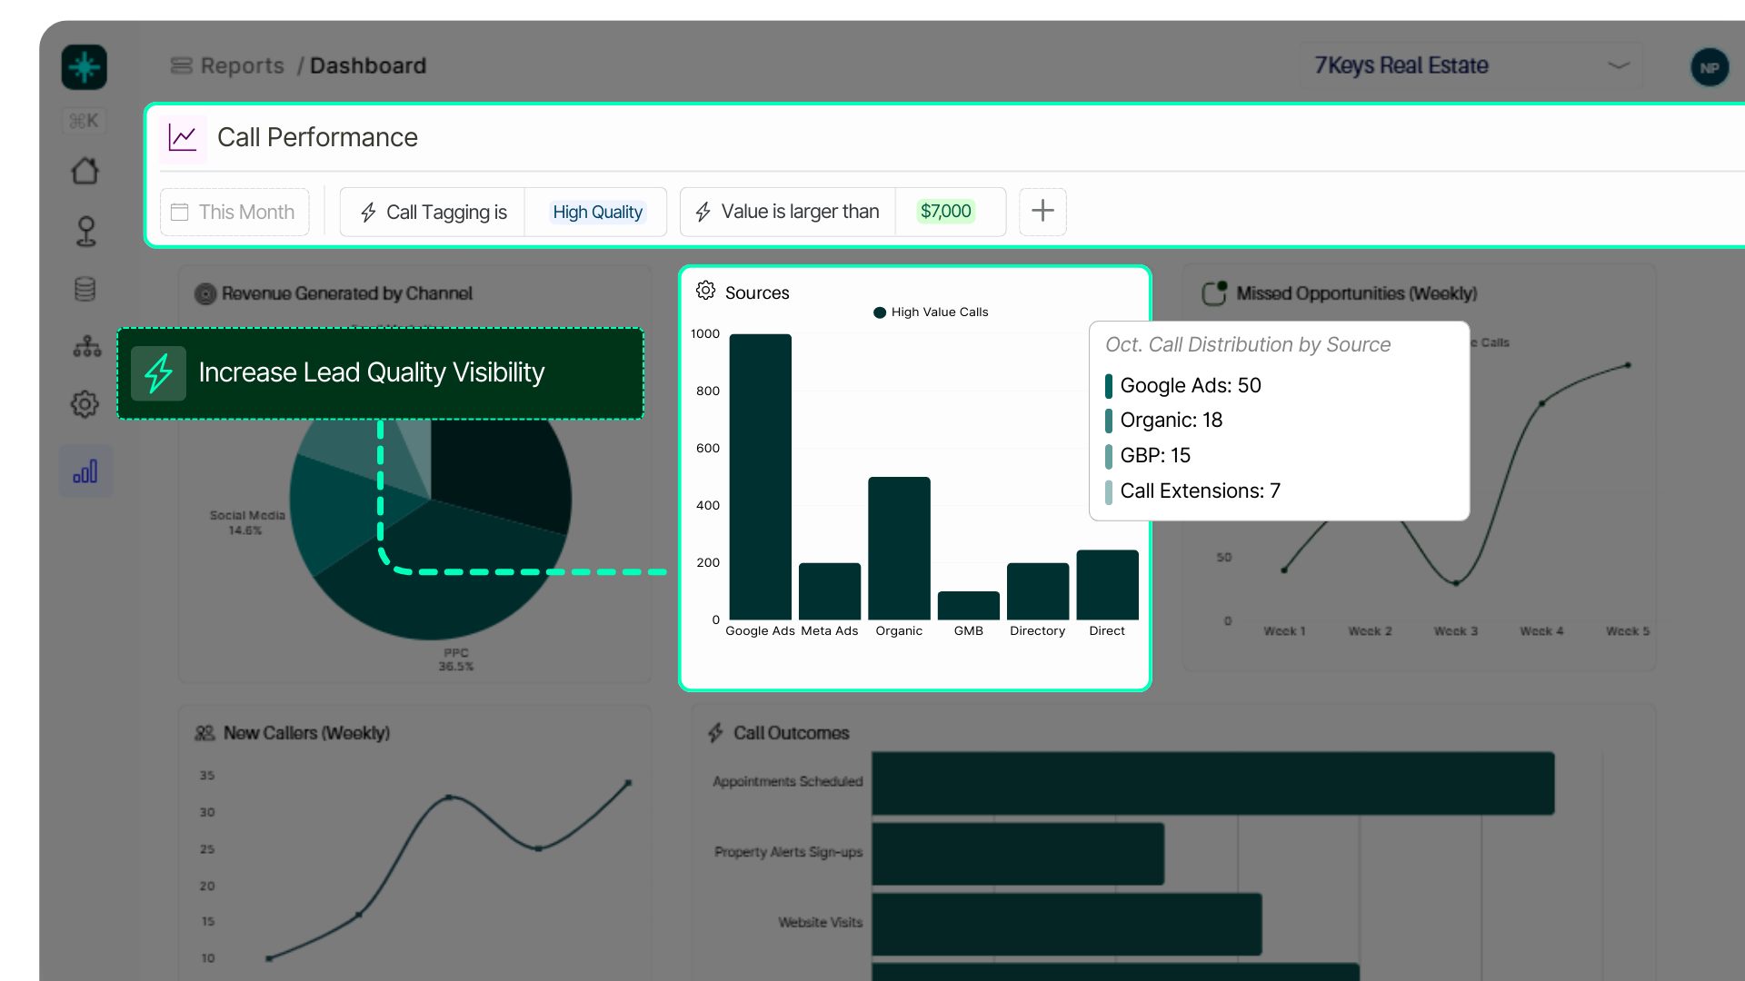Image resolution: width=1745 pixels, height=981 pixels.
Task: Click the Dashboard breadcrumb
Action: [368, 65]
